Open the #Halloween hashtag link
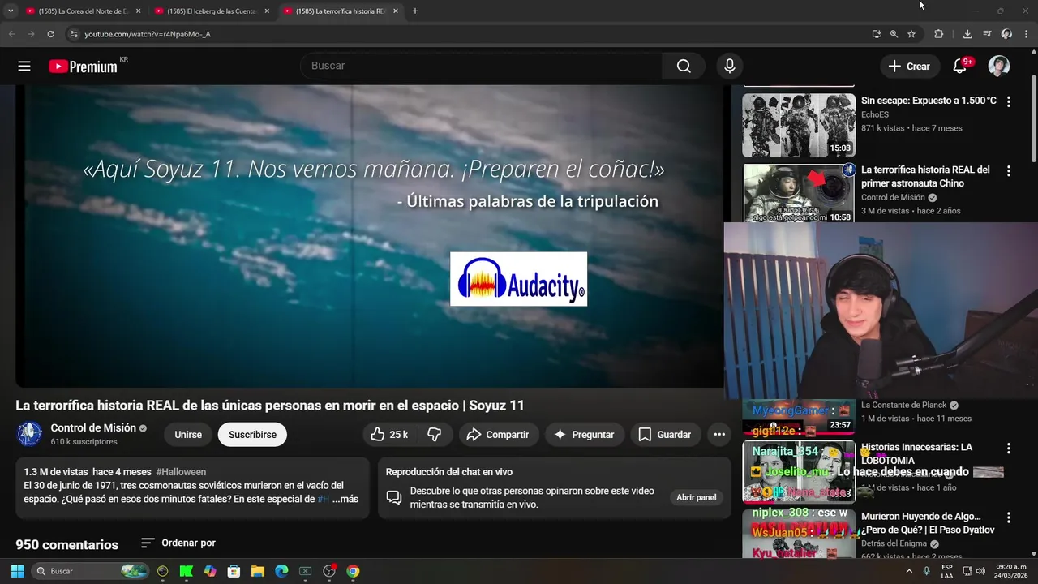The image size is (1038, 584). coord(181,472)
